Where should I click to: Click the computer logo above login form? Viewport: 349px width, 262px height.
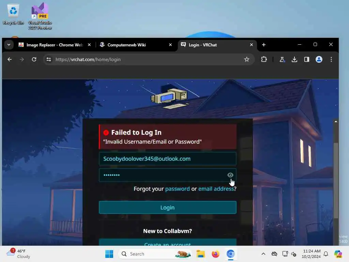(169, 98)
